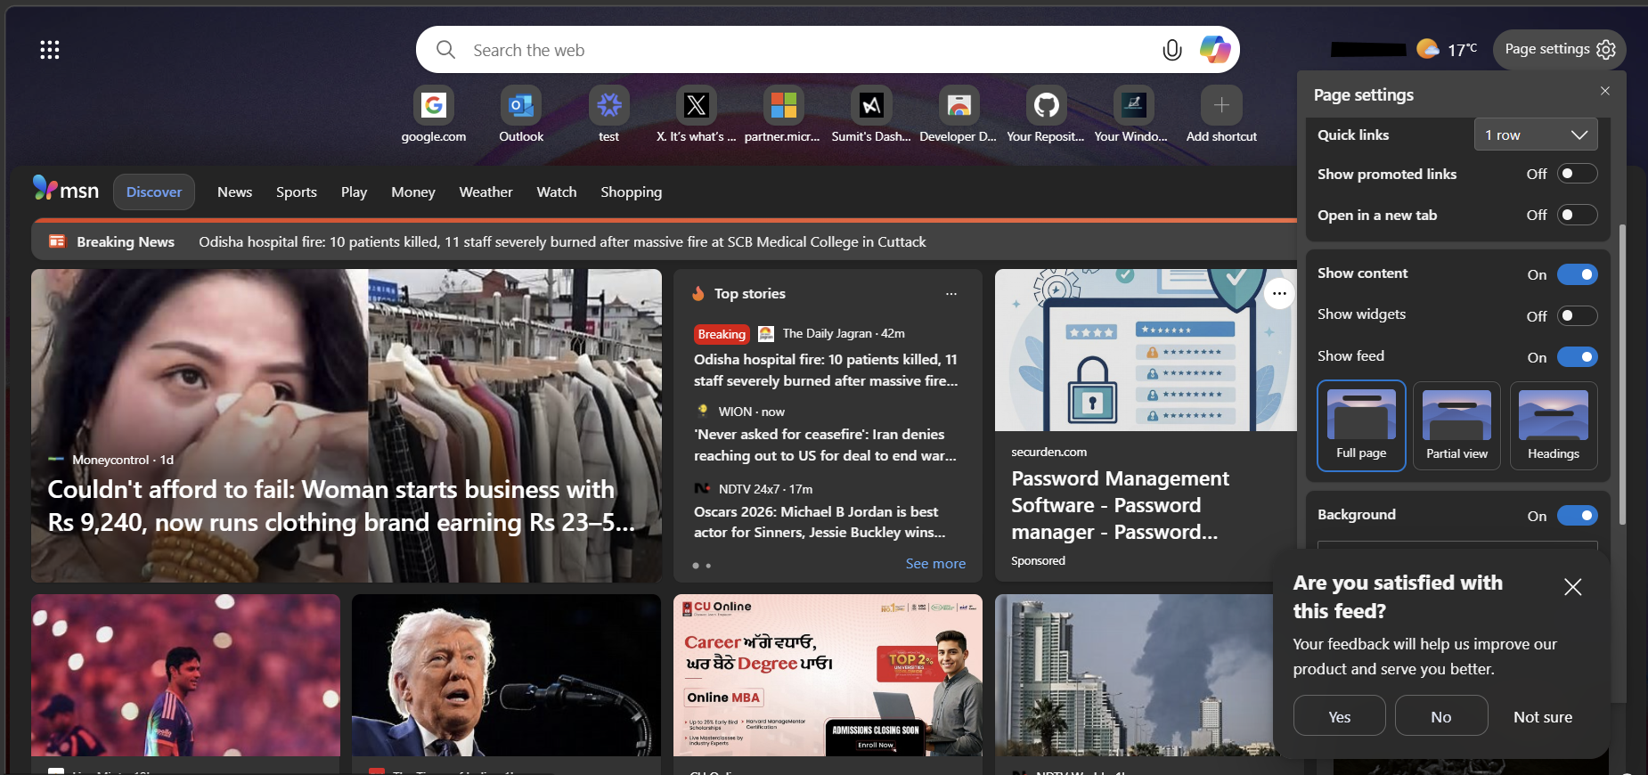Open Your Windows quick link tile
The image size is (1648, 775).
(1133, 114)
